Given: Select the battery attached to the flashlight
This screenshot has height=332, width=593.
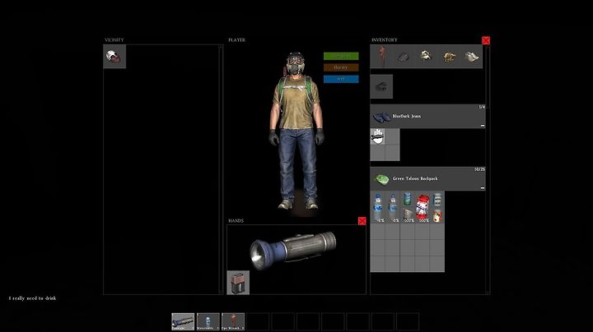Looking at the screenshot, I should click(x=238, y=283).
